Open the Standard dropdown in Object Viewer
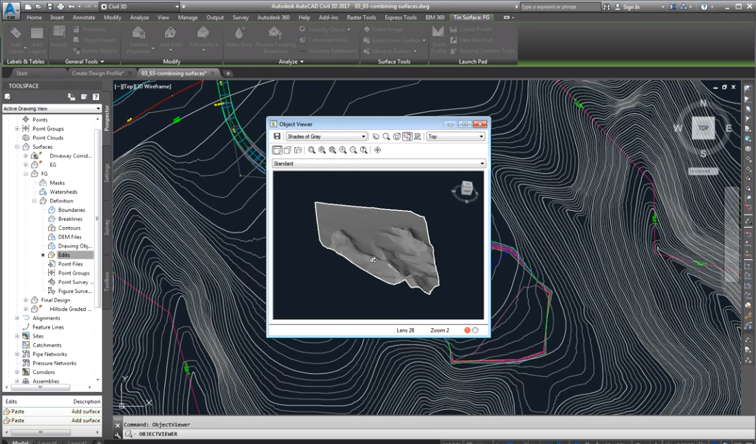This screenshot has width=756, height=444. click(x=379, y=164)
